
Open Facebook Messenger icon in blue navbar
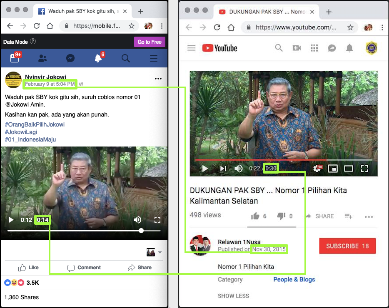pyautogui.click(x=70, y=59)
